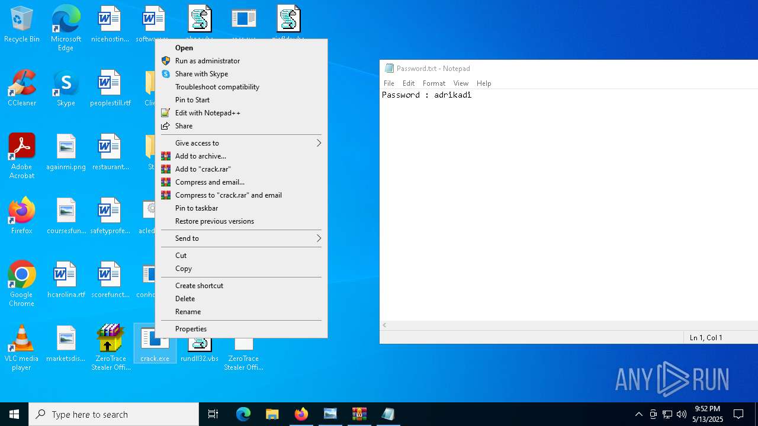This screenshot has height=426, width=758.
Task: Open Task View on taskbar
Action: [213, 414]
